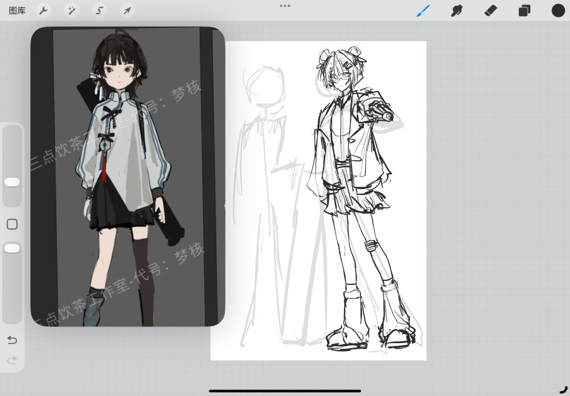Select the Eraser tool
Viewport: 570px width, 396px height.
coord(491,11)
